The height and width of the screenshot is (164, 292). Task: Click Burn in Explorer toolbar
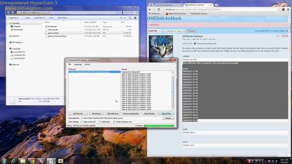52,18
